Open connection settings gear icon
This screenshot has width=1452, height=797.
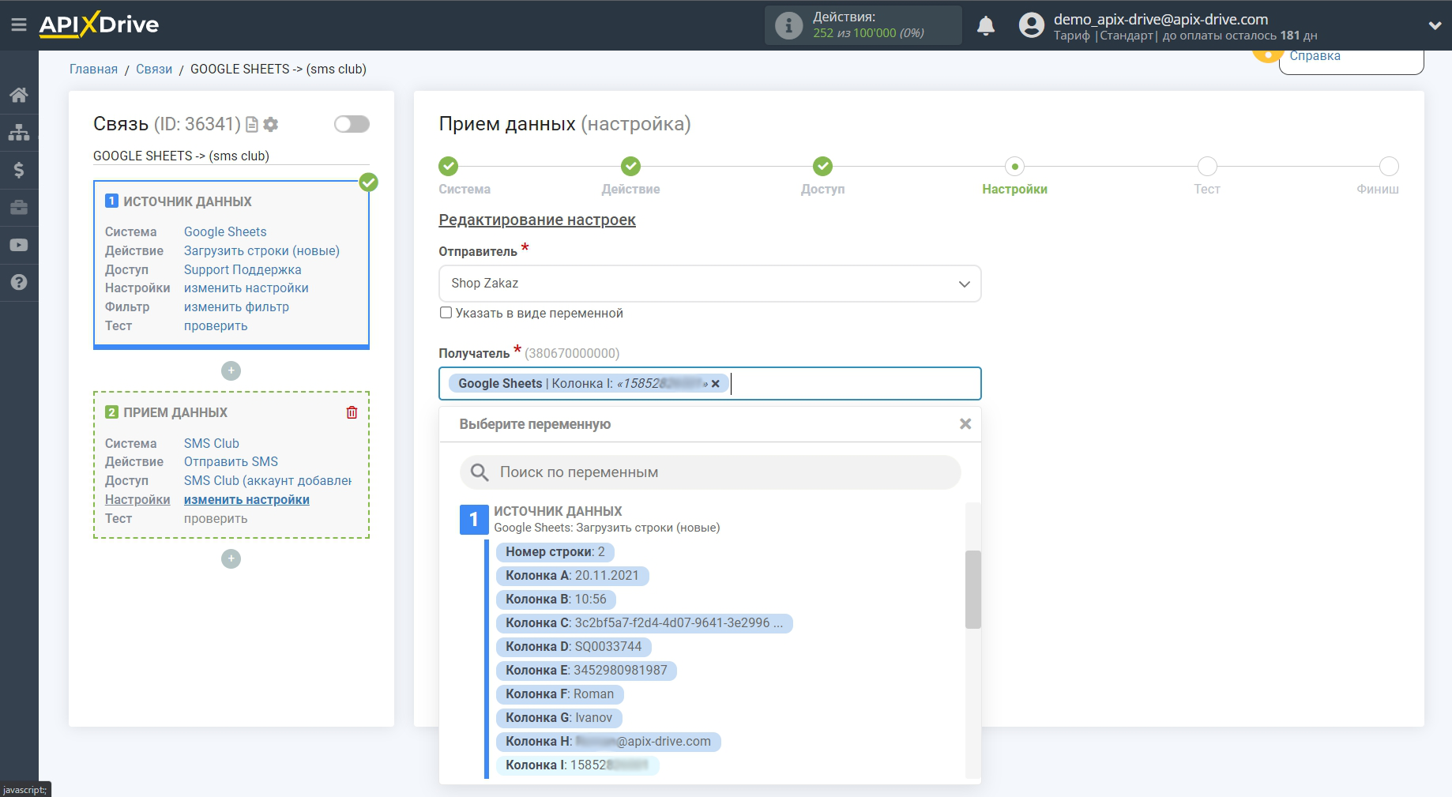[x=271, y=124]
